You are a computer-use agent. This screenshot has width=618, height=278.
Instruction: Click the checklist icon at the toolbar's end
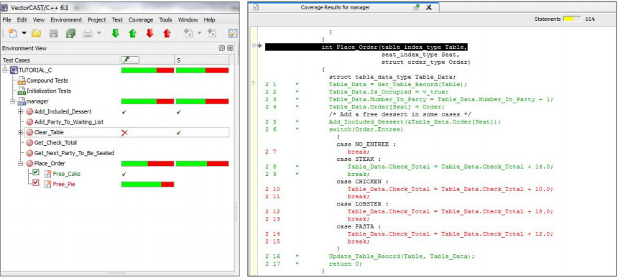233,34
